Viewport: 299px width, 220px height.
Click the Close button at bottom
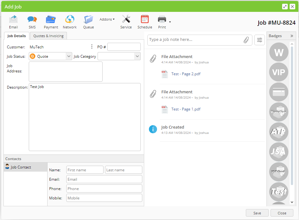click(282, 213)
